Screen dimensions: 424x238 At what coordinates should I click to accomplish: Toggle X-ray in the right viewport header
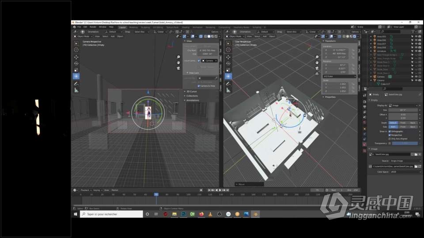340,36
